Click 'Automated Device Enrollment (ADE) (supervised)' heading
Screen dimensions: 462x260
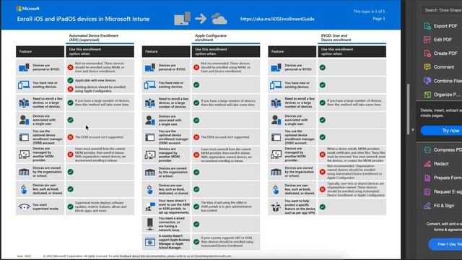(94, 38)
